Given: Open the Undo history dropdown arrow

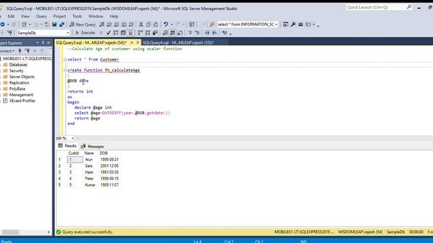Looking at the screenshot, I should pyautogui.click(x=171, y=24).
